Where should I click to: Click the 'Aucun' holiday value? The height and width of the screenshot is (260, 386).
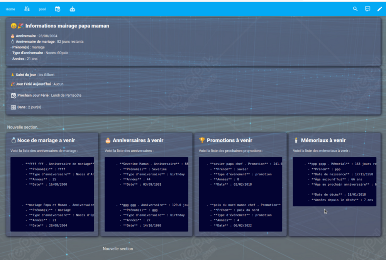click(58, 84)
